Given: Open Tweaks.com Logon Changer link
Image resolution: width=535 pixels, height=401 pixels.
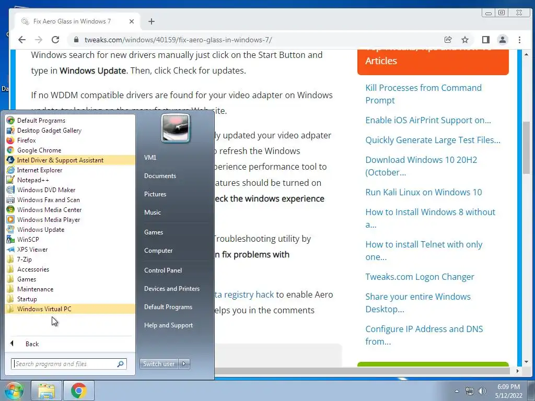Looking at the screenshot, I should [420, 277].
